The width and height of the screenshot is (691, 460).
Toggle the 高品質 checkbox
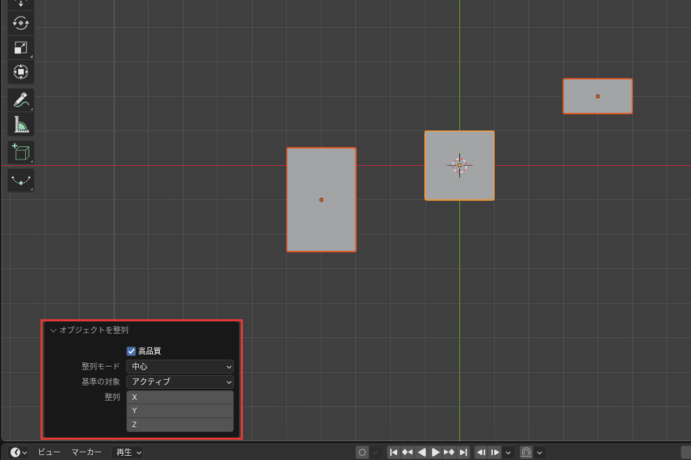pos(131,351)
